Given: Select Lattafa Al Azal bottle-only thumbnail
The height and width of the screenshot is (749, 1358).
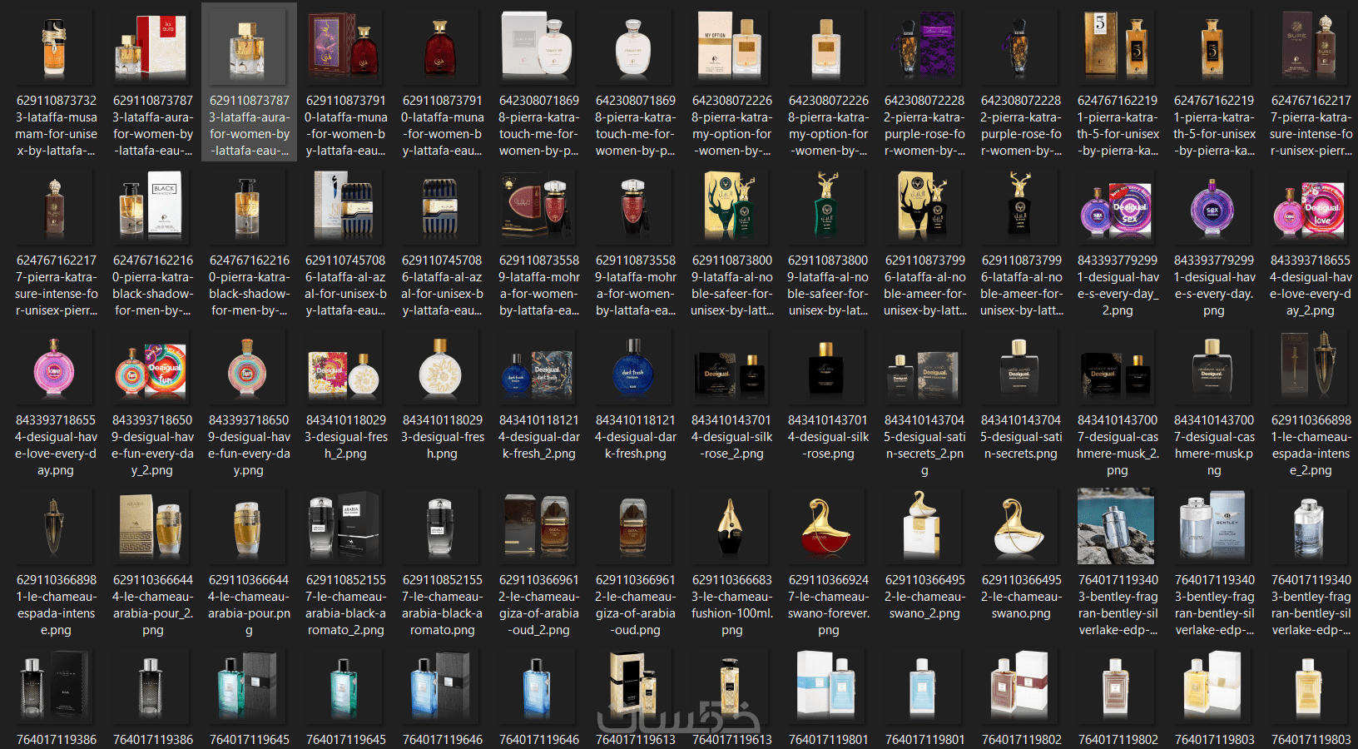Looking at the screenshot, I should click(442, 206).
